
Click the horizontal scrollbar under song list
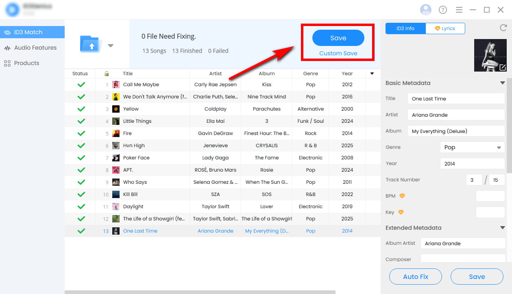tap(200, 292)
